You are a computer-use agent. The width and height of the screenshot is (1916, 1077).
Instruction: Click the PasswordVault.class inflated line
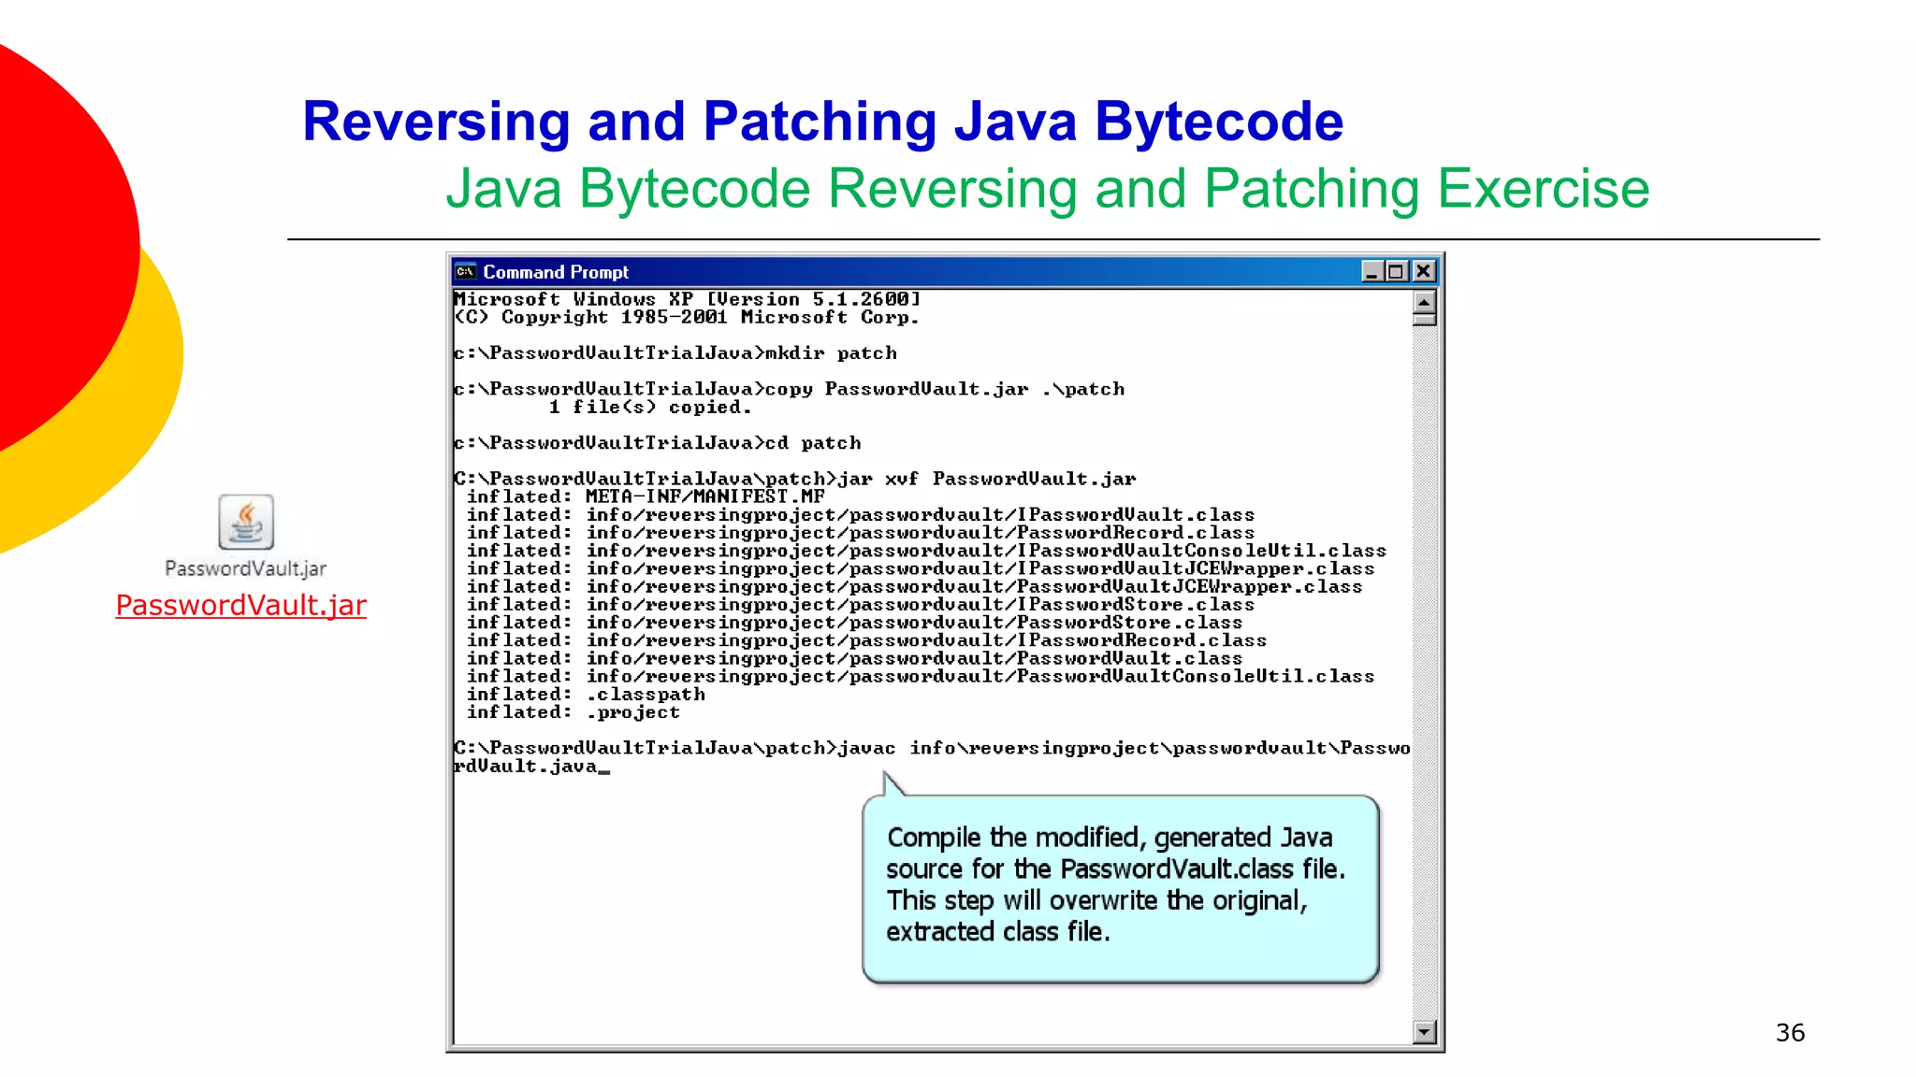point(855,658)
